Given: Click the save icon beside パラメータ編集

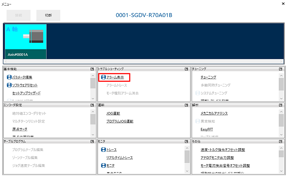Looking at the screenshot, I should pyautogui.click(x=9, y=77).
